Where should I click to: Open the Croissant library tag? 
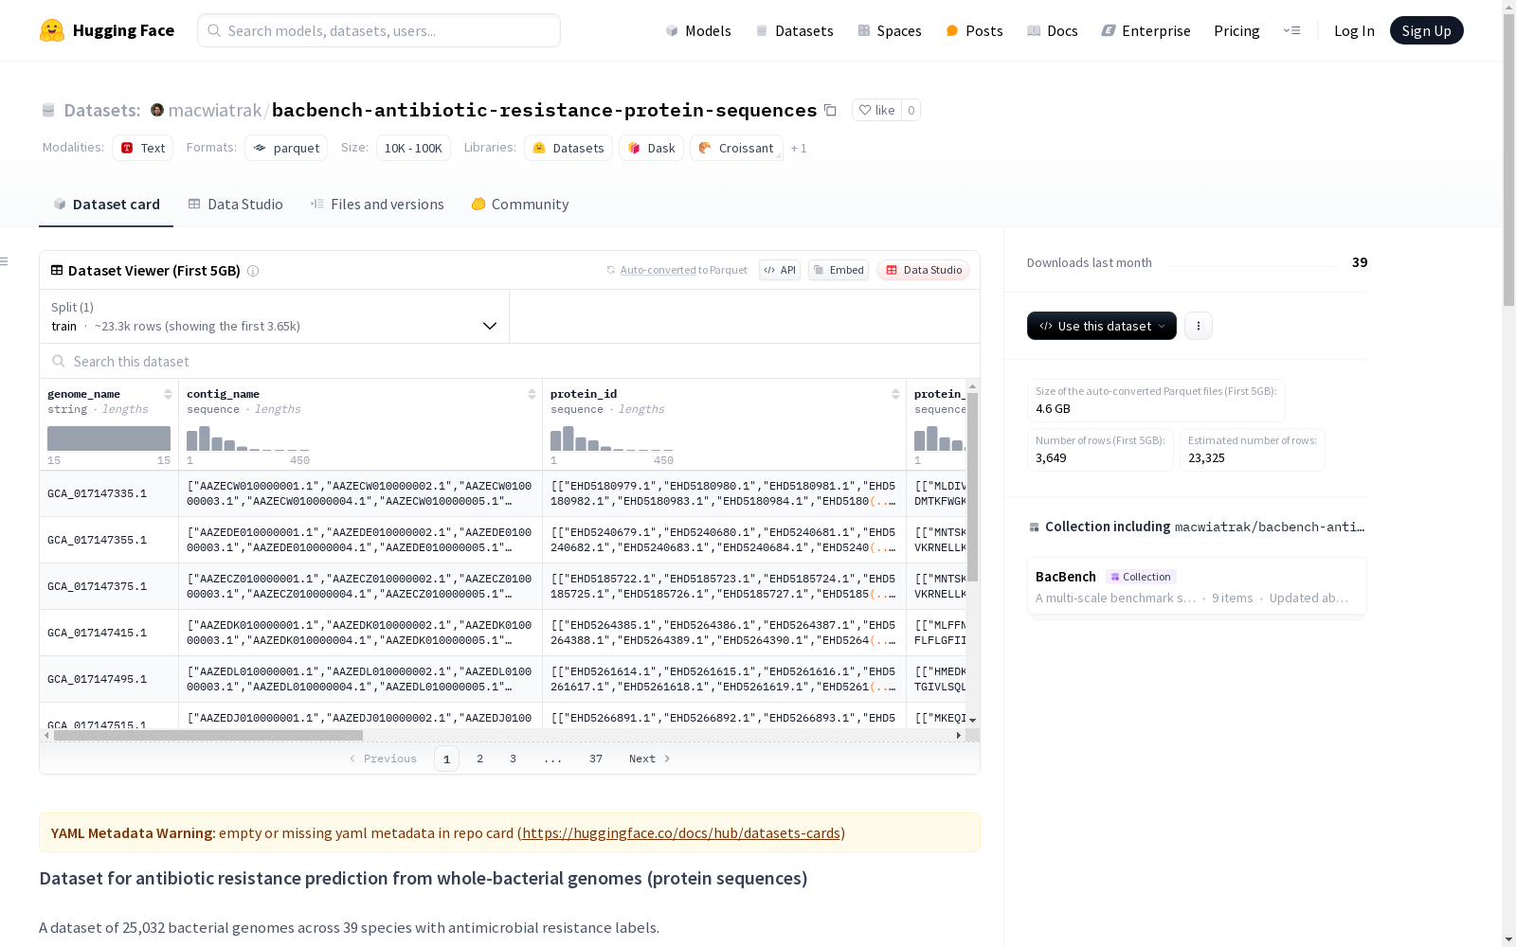click(736, 148)
